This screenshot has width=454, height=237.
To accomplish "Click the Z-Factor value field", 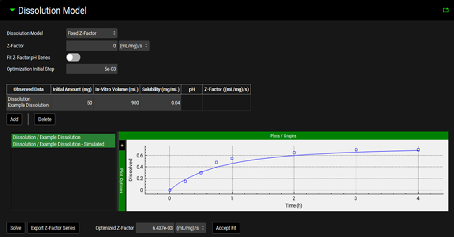I will point(92,46).
